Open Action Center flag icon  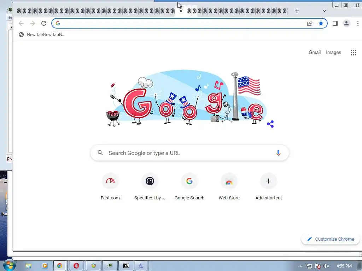[x=318, y=266]
